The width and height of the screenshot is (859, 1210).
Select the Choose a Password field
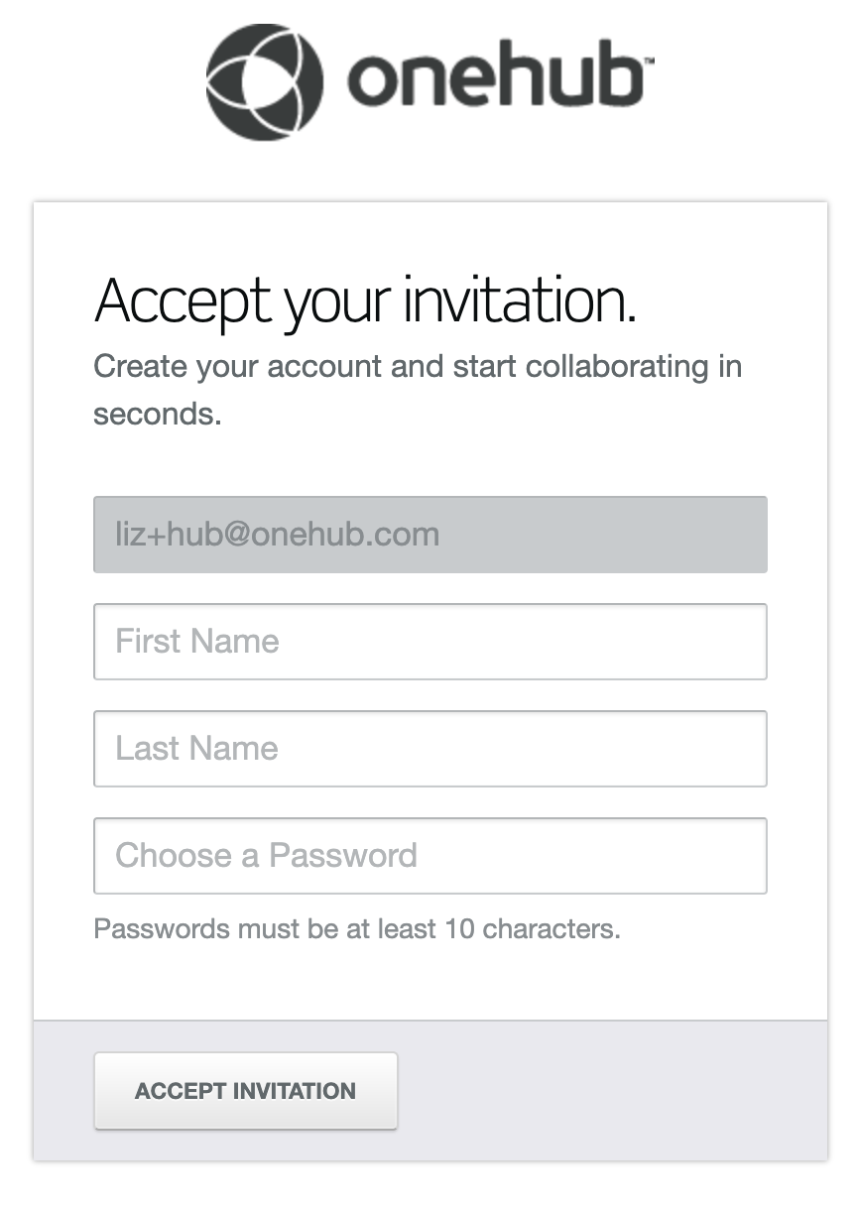click(x=430, y=856)
